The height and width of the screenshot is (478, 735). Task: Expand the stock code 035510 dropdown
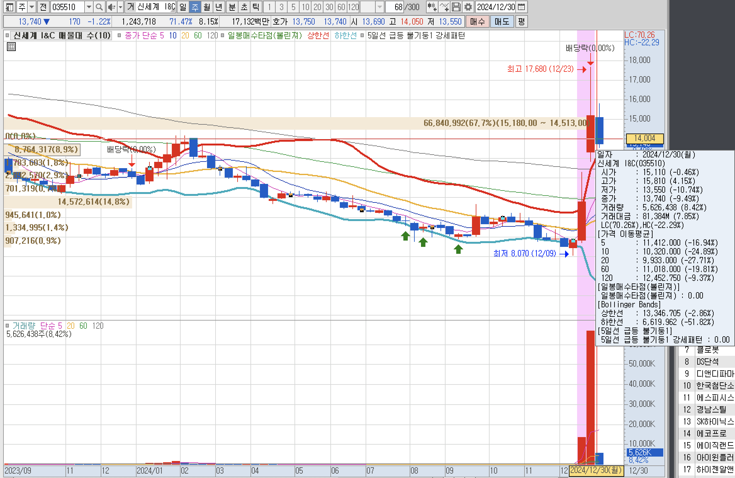click(89, 7)
